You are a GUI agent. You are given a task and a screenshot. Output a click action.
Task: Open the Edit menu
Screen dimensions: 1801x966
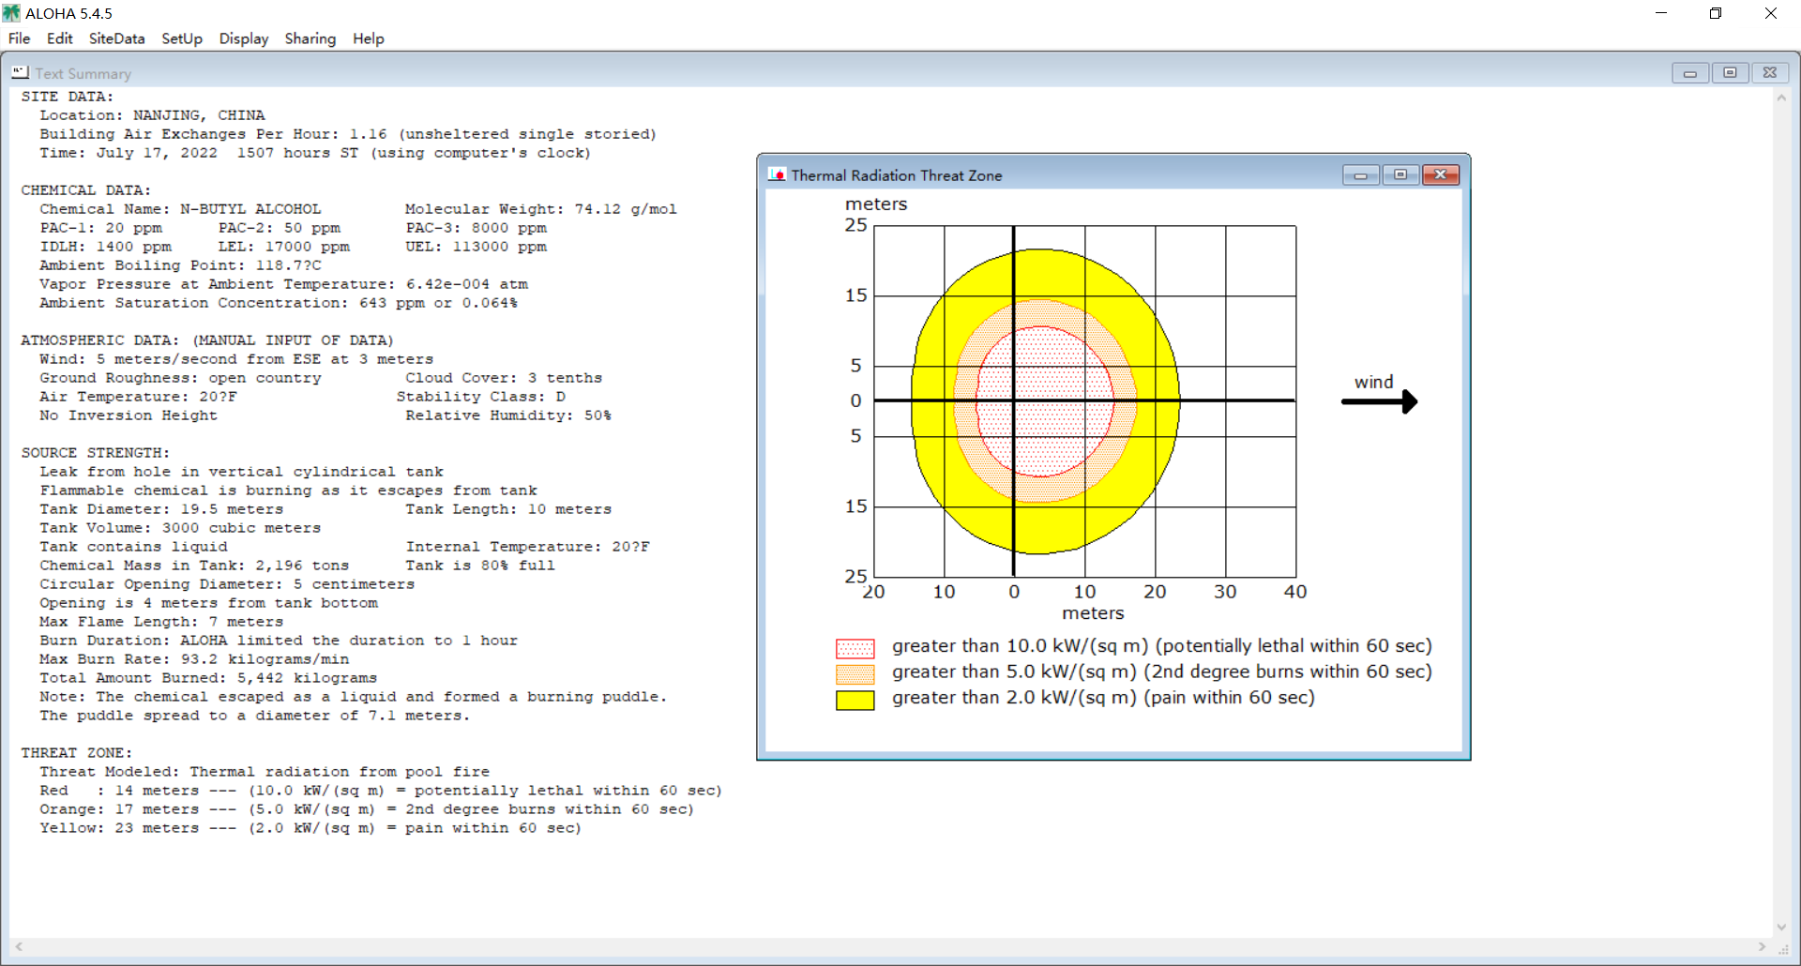pos(59,38)
